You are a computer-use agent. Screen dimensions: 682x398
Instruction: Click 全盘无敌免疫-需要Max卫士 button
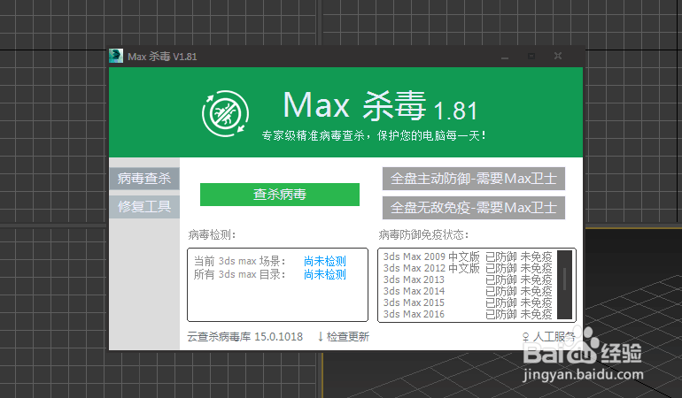pos(474,208)
